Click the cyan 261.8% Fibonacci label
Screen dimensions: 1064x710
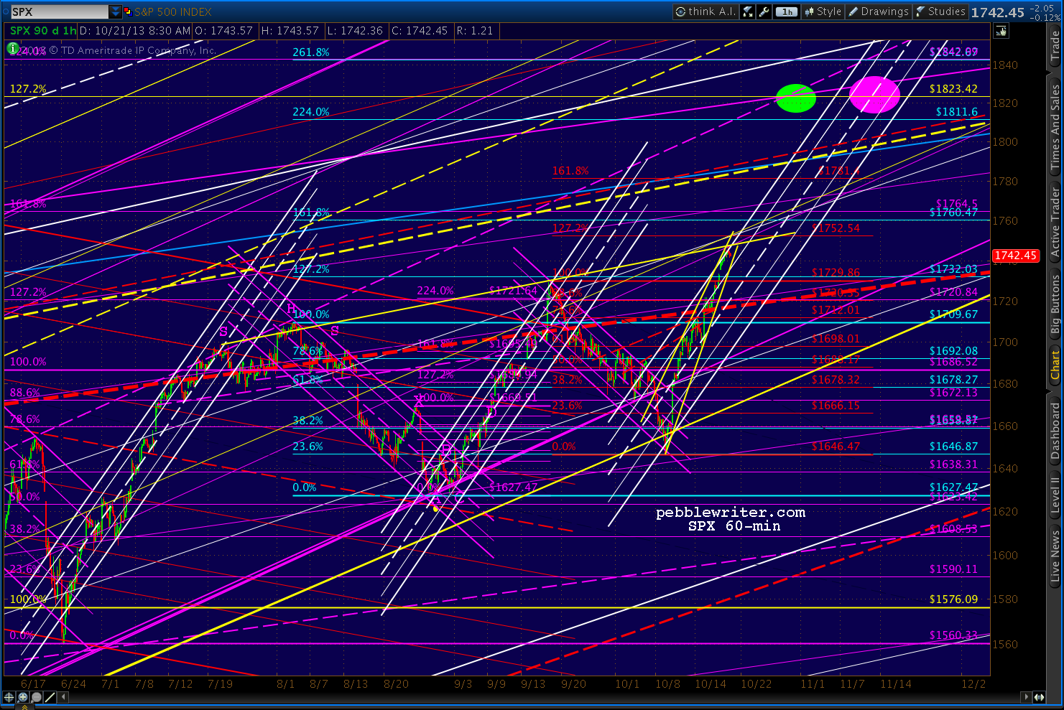point(311,52)
